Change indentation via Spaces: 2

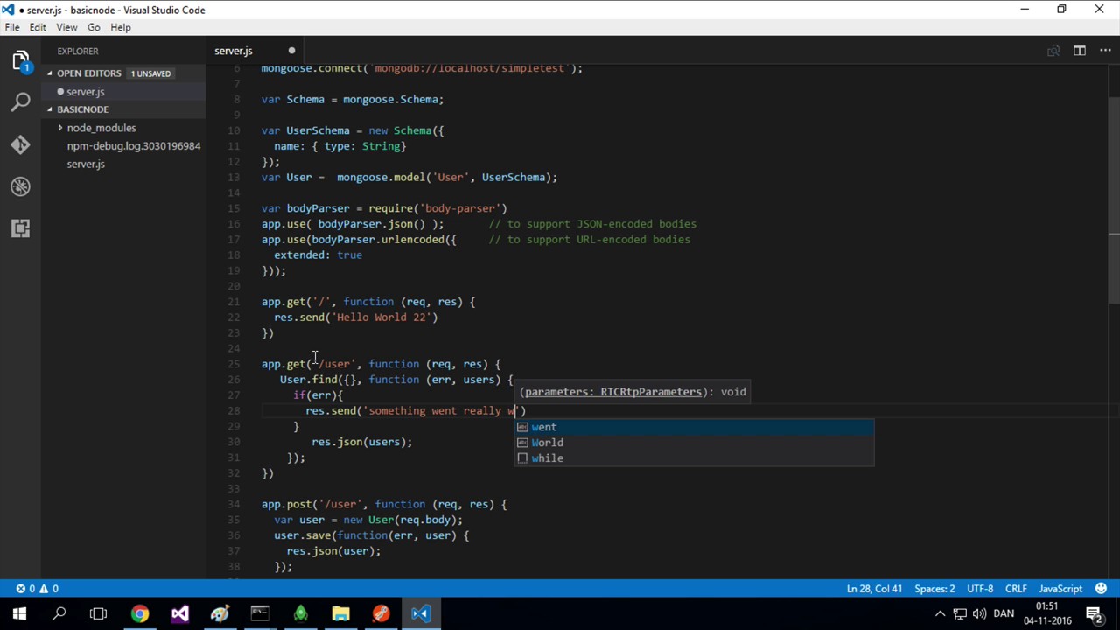click(934, 589)
